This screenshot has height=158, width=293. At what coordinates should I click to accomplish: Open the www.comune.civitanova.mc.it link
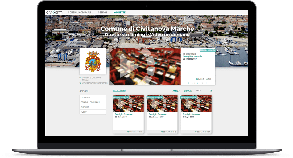[x=95, y=83]
